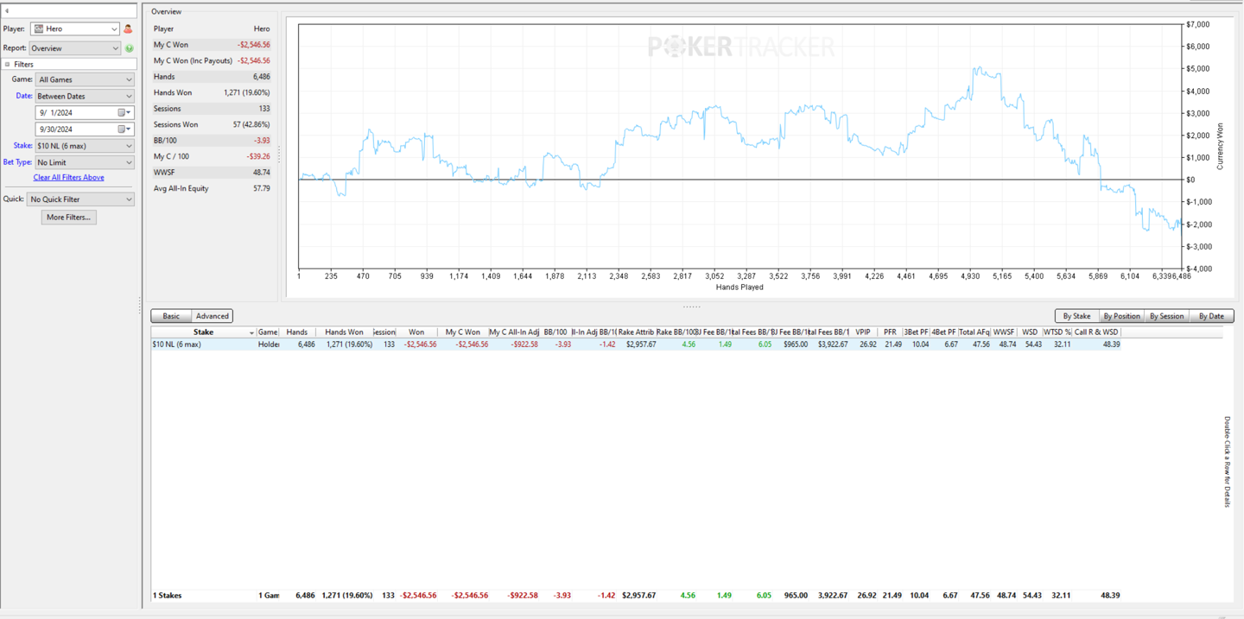This screenshot has height=619, width=1244.
Task: Click the green report help icon
Action: pos(129,48)
